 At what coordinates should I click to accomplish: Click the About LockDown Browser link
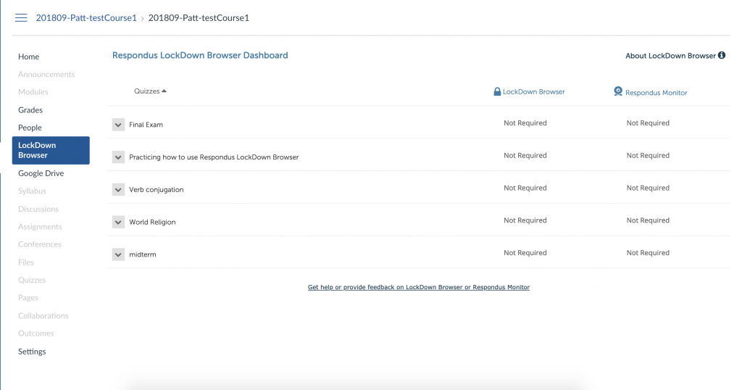pos(670,56)
